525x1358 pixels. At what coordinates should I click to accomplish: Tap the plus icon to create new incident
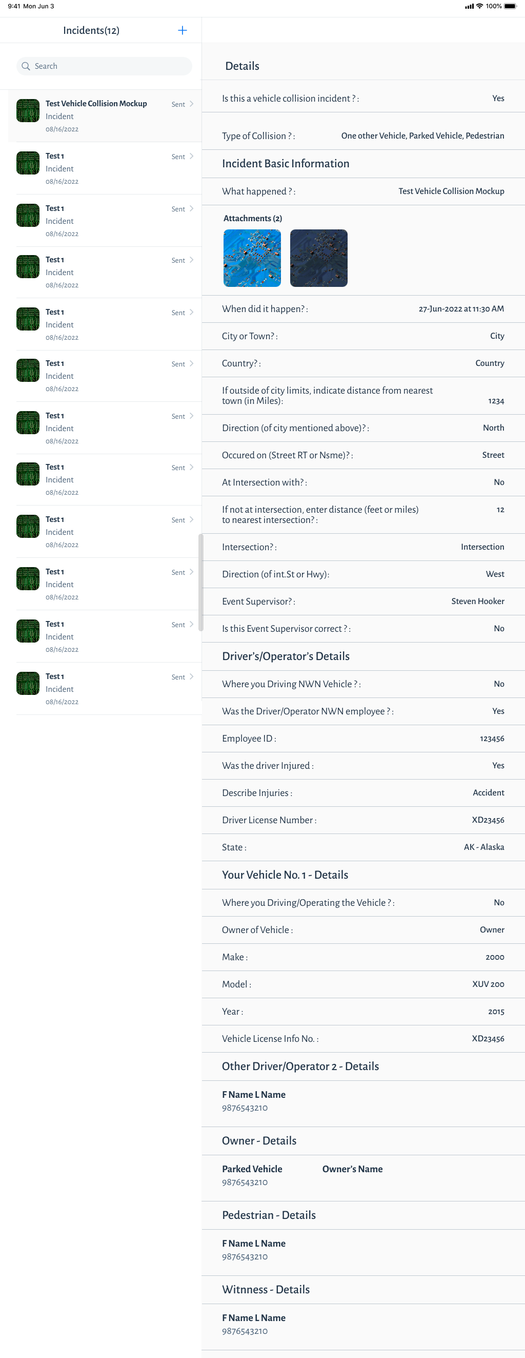point(181,30)
